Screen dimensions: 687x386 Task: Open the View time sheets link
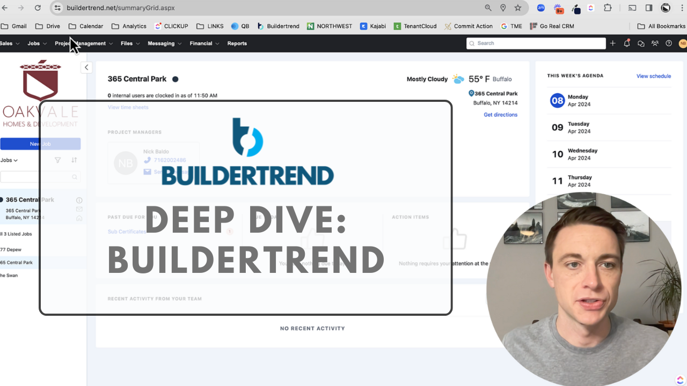click(x=128, y=107)
